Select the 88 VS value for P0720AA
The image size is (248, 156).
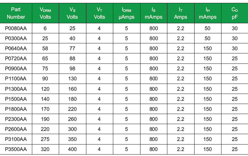[x=72, y=58]
